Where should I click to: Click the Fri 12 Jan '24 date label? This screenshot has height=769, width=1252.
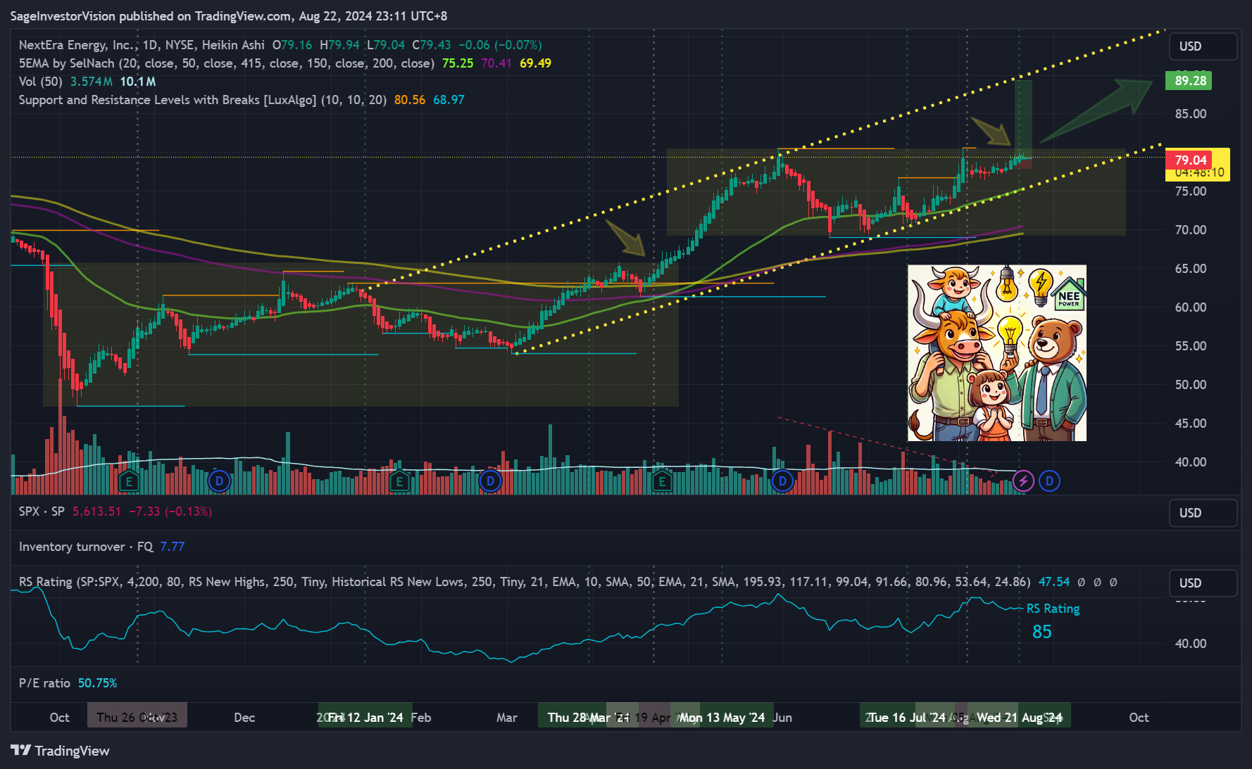(365, 717)
